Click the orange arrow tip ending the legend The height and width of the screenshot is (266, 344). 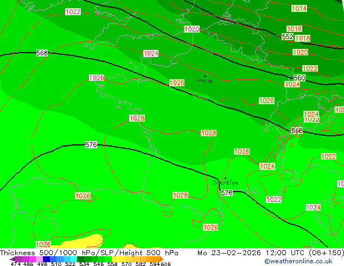click(162, 259)
